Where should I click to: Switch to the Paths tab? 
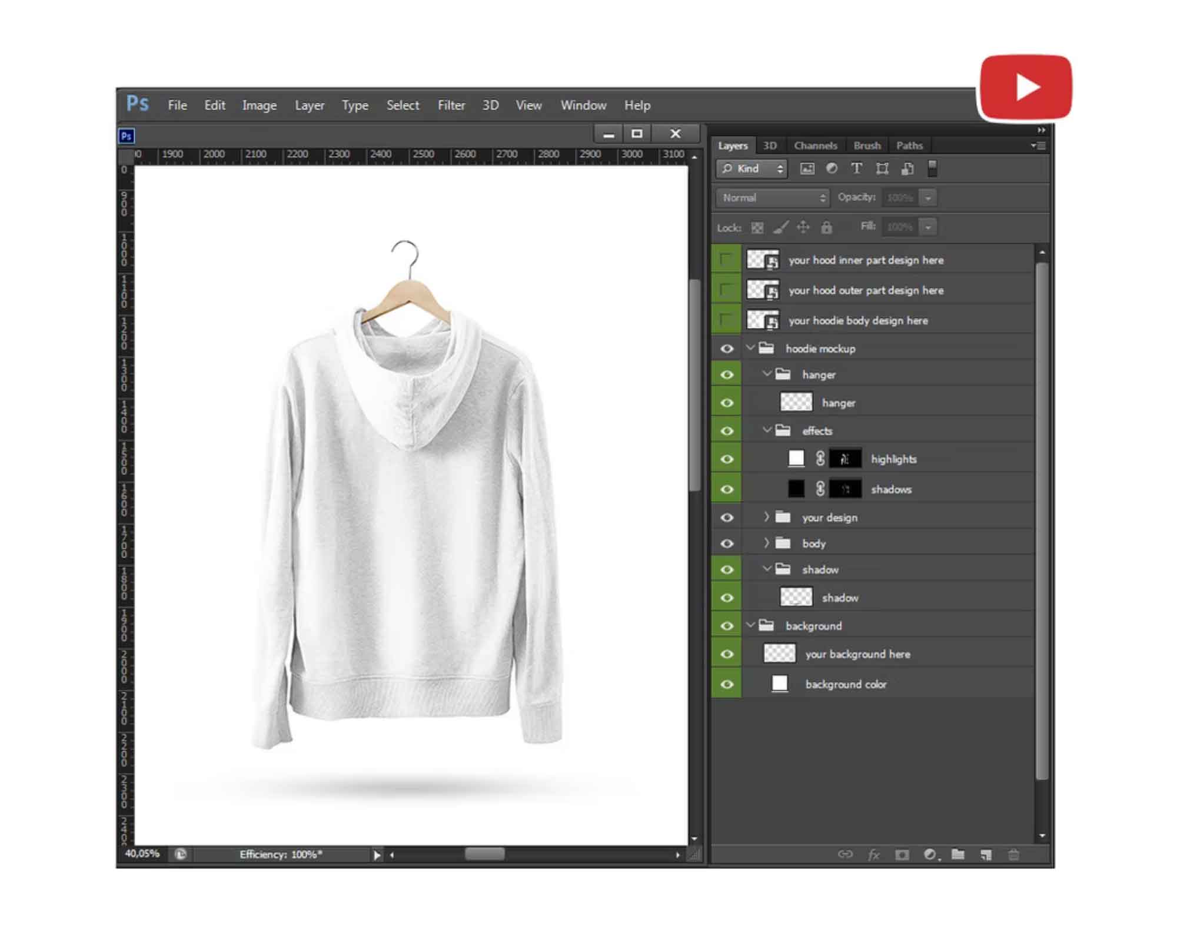point(909,145)
